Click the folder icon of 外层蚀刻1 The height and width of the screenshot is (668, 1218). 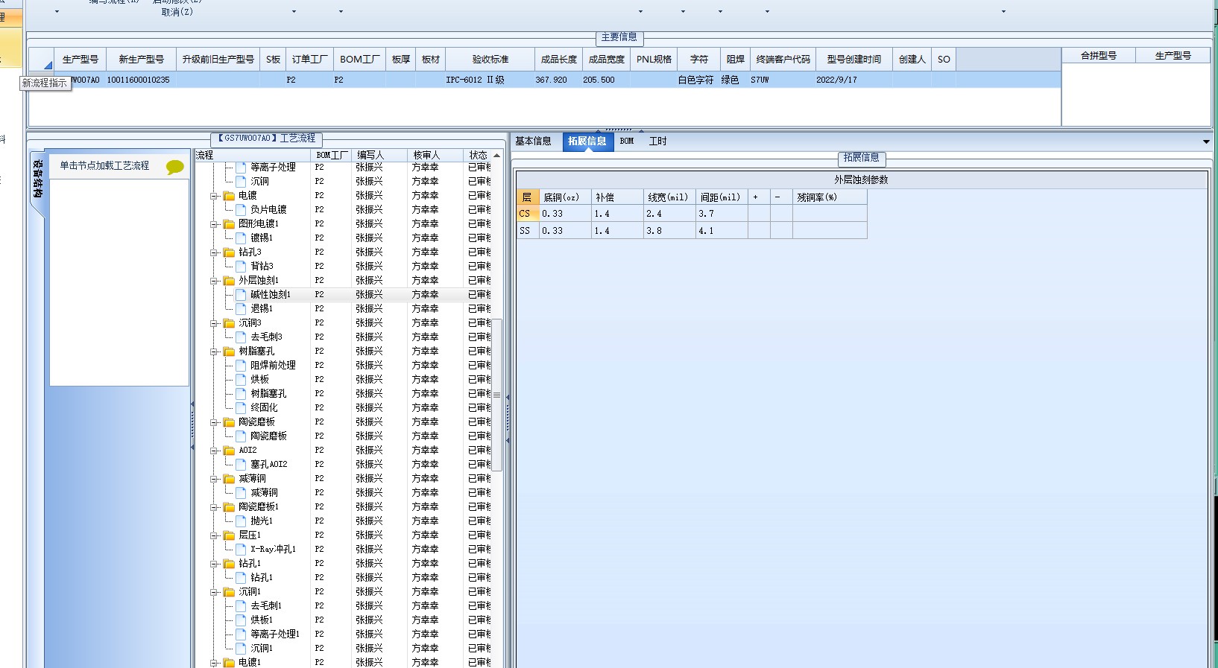click(x=229, y=281)
